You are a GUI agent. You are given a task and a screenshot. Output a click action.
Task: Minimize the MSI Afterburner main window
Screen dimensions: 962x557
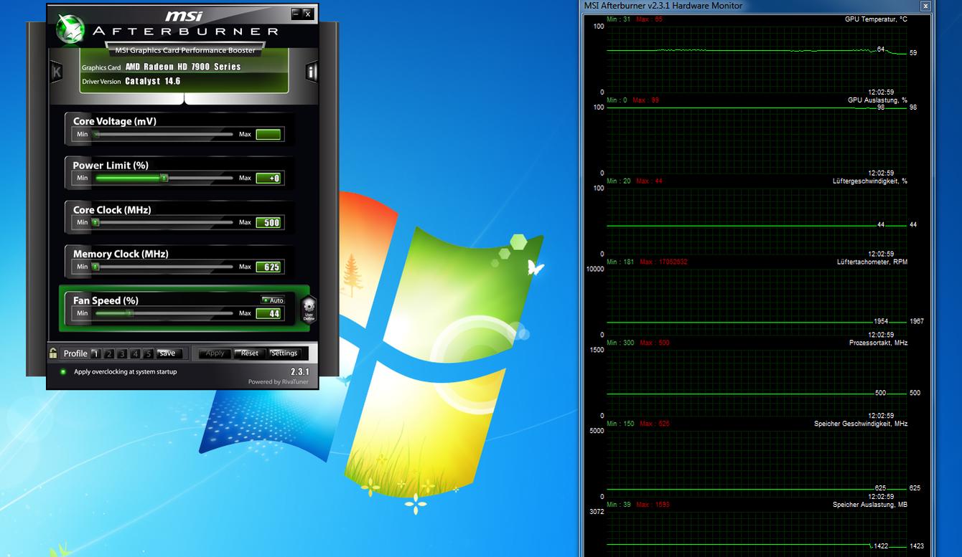(x=296, y=14)
